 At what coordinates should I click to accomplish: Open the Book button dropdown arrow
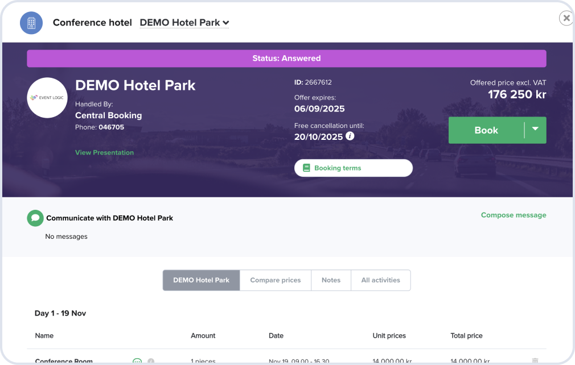[535, 130]
